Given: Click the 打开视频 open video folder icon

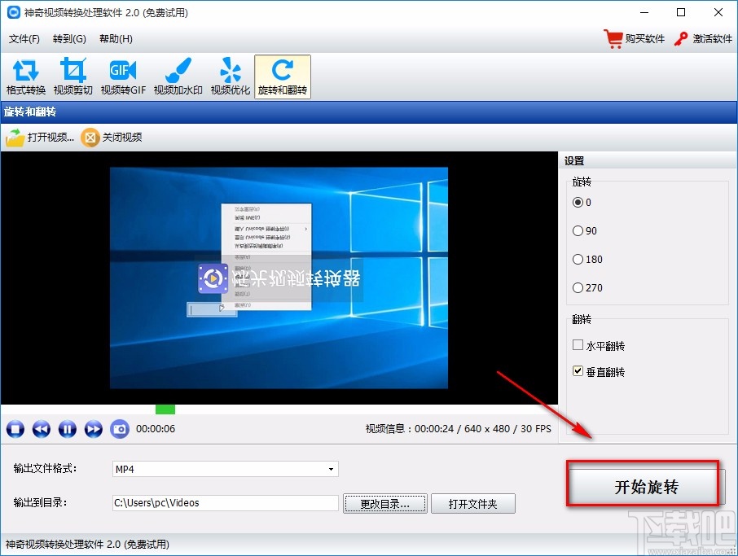Looking at the screenshot, I should (15, 138).
